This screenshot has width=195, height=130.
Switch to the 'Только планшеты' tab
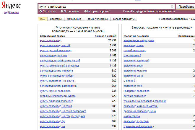click(x=123, y=19)
